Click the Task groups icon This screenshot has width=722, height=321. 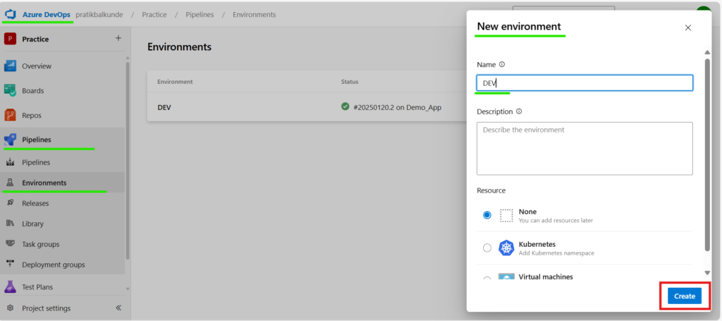coord(10,244)
